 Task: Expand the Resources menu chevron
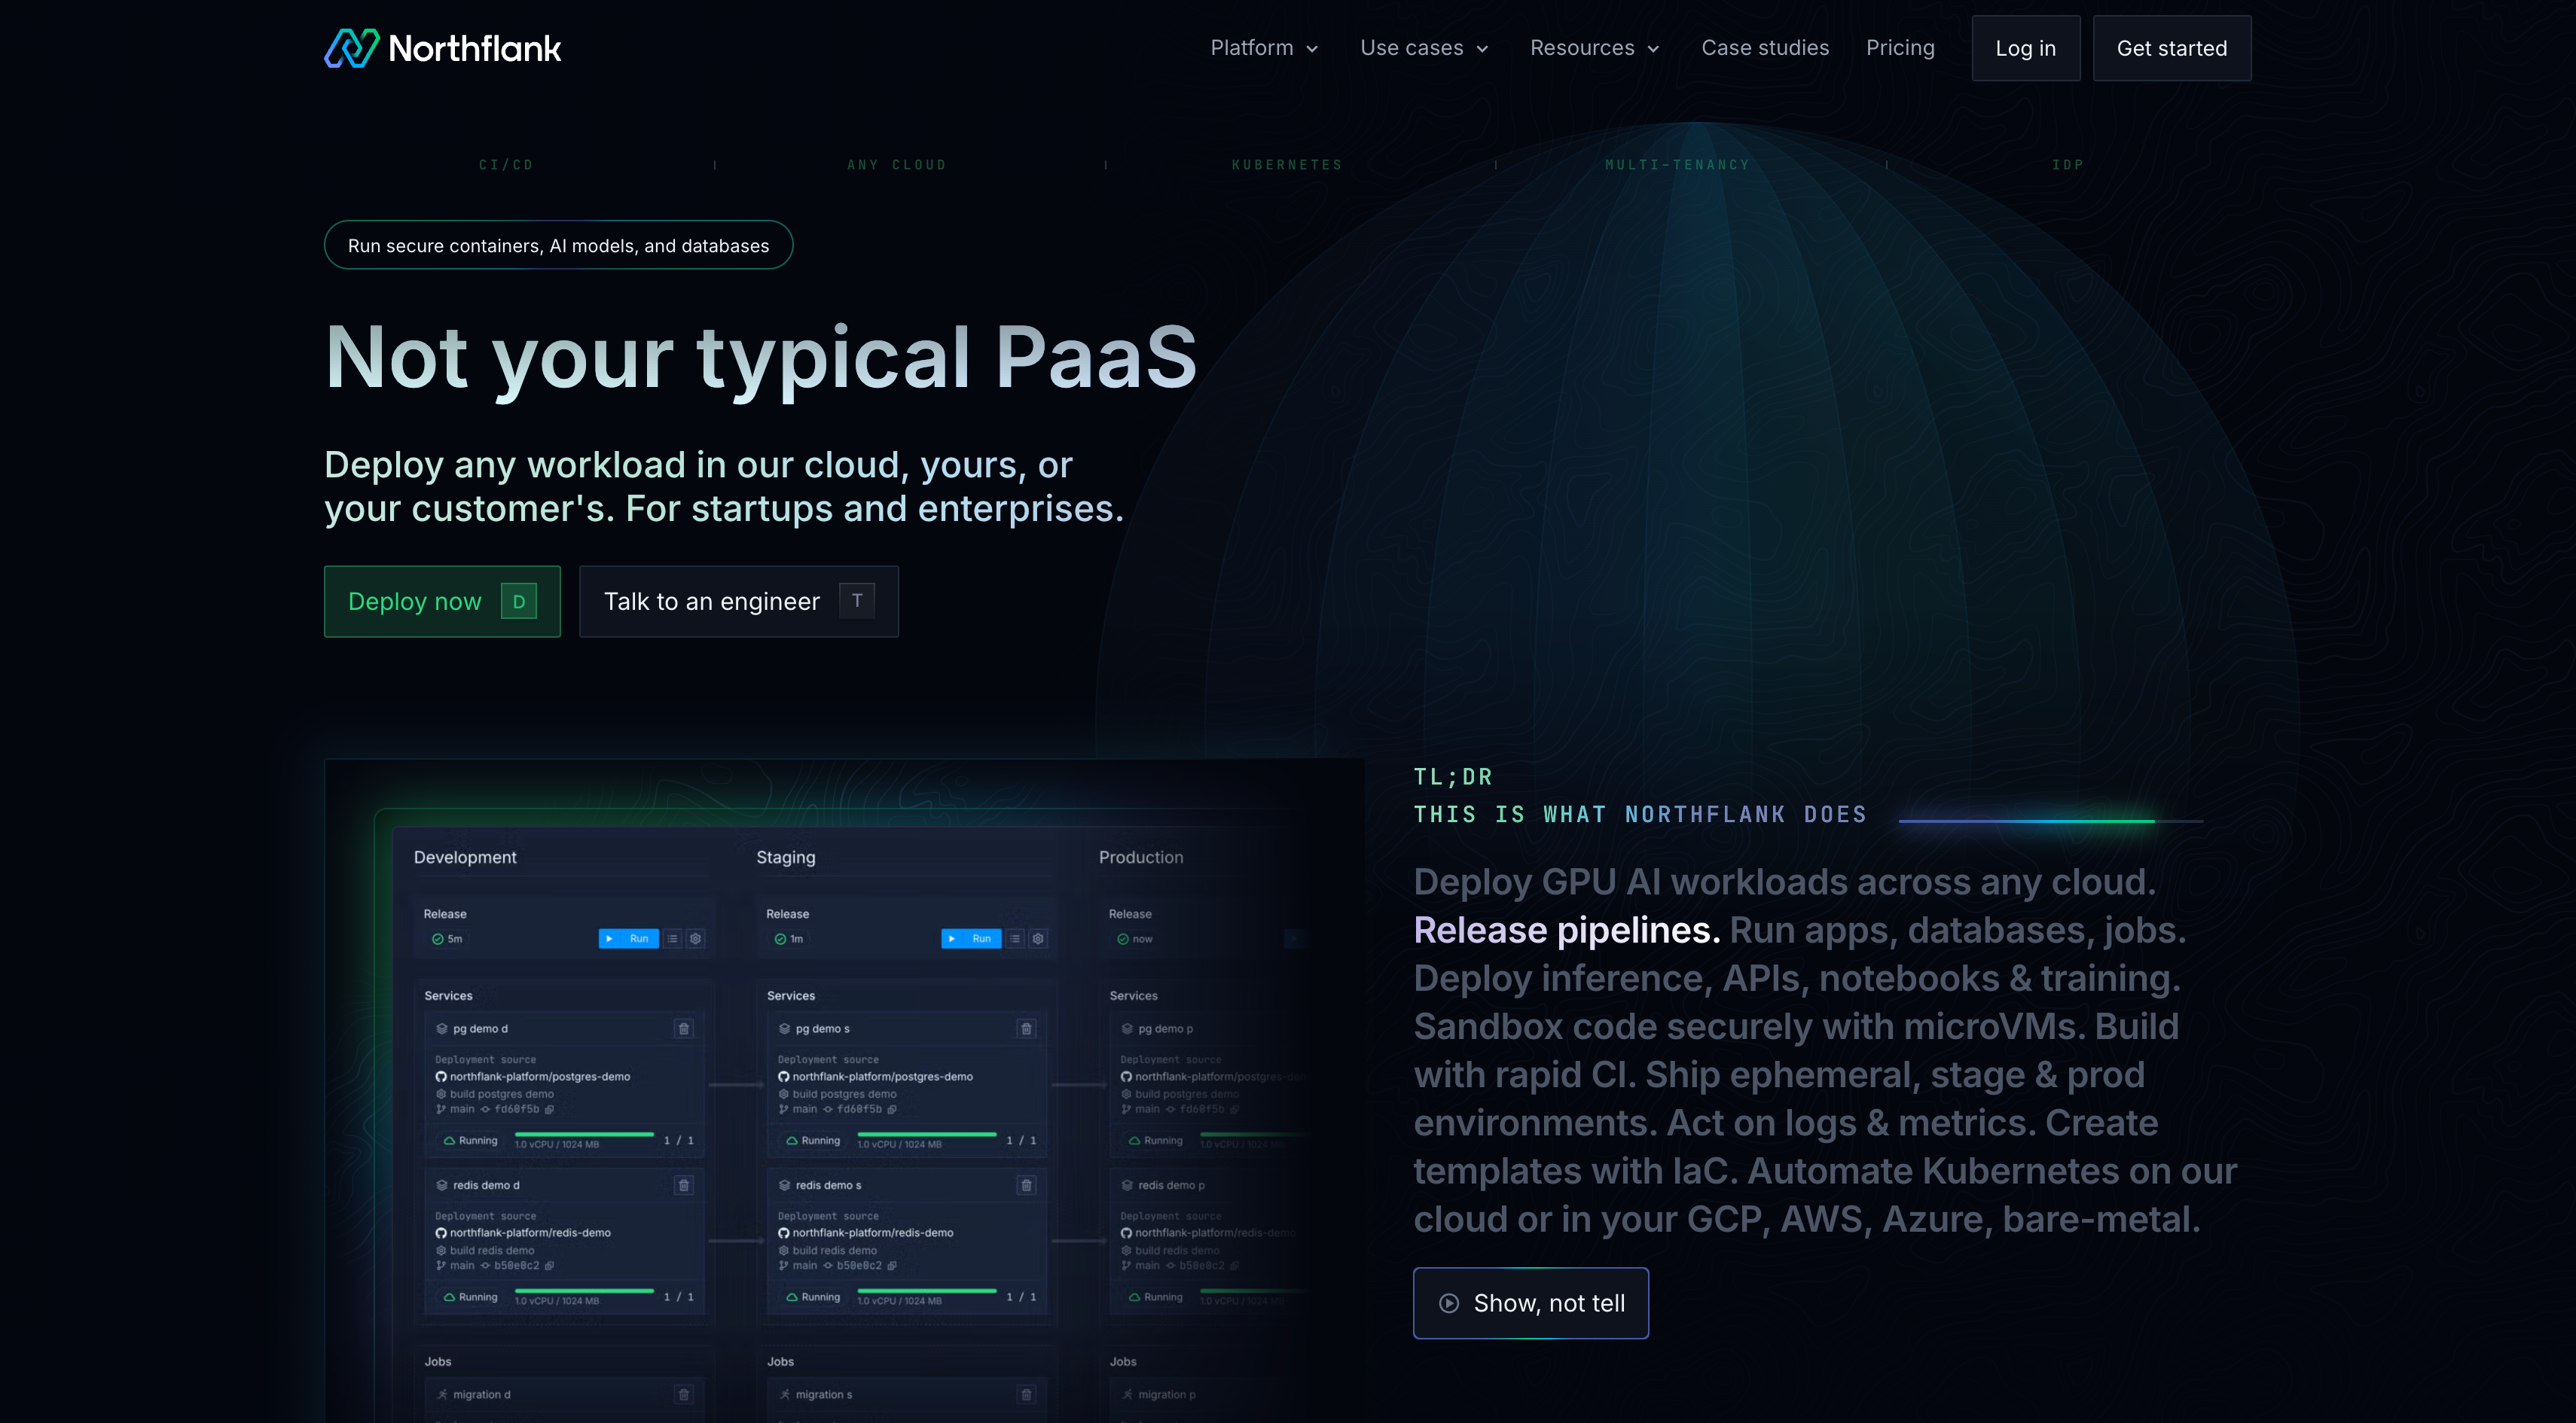tap(1654, 49)
